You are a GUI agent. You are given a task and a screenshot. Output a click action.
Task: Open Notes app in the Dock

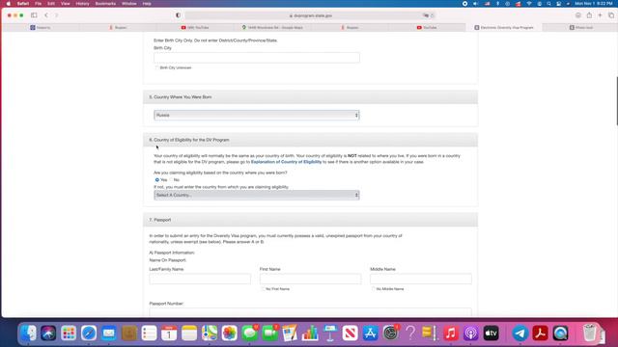click(189, 334)
